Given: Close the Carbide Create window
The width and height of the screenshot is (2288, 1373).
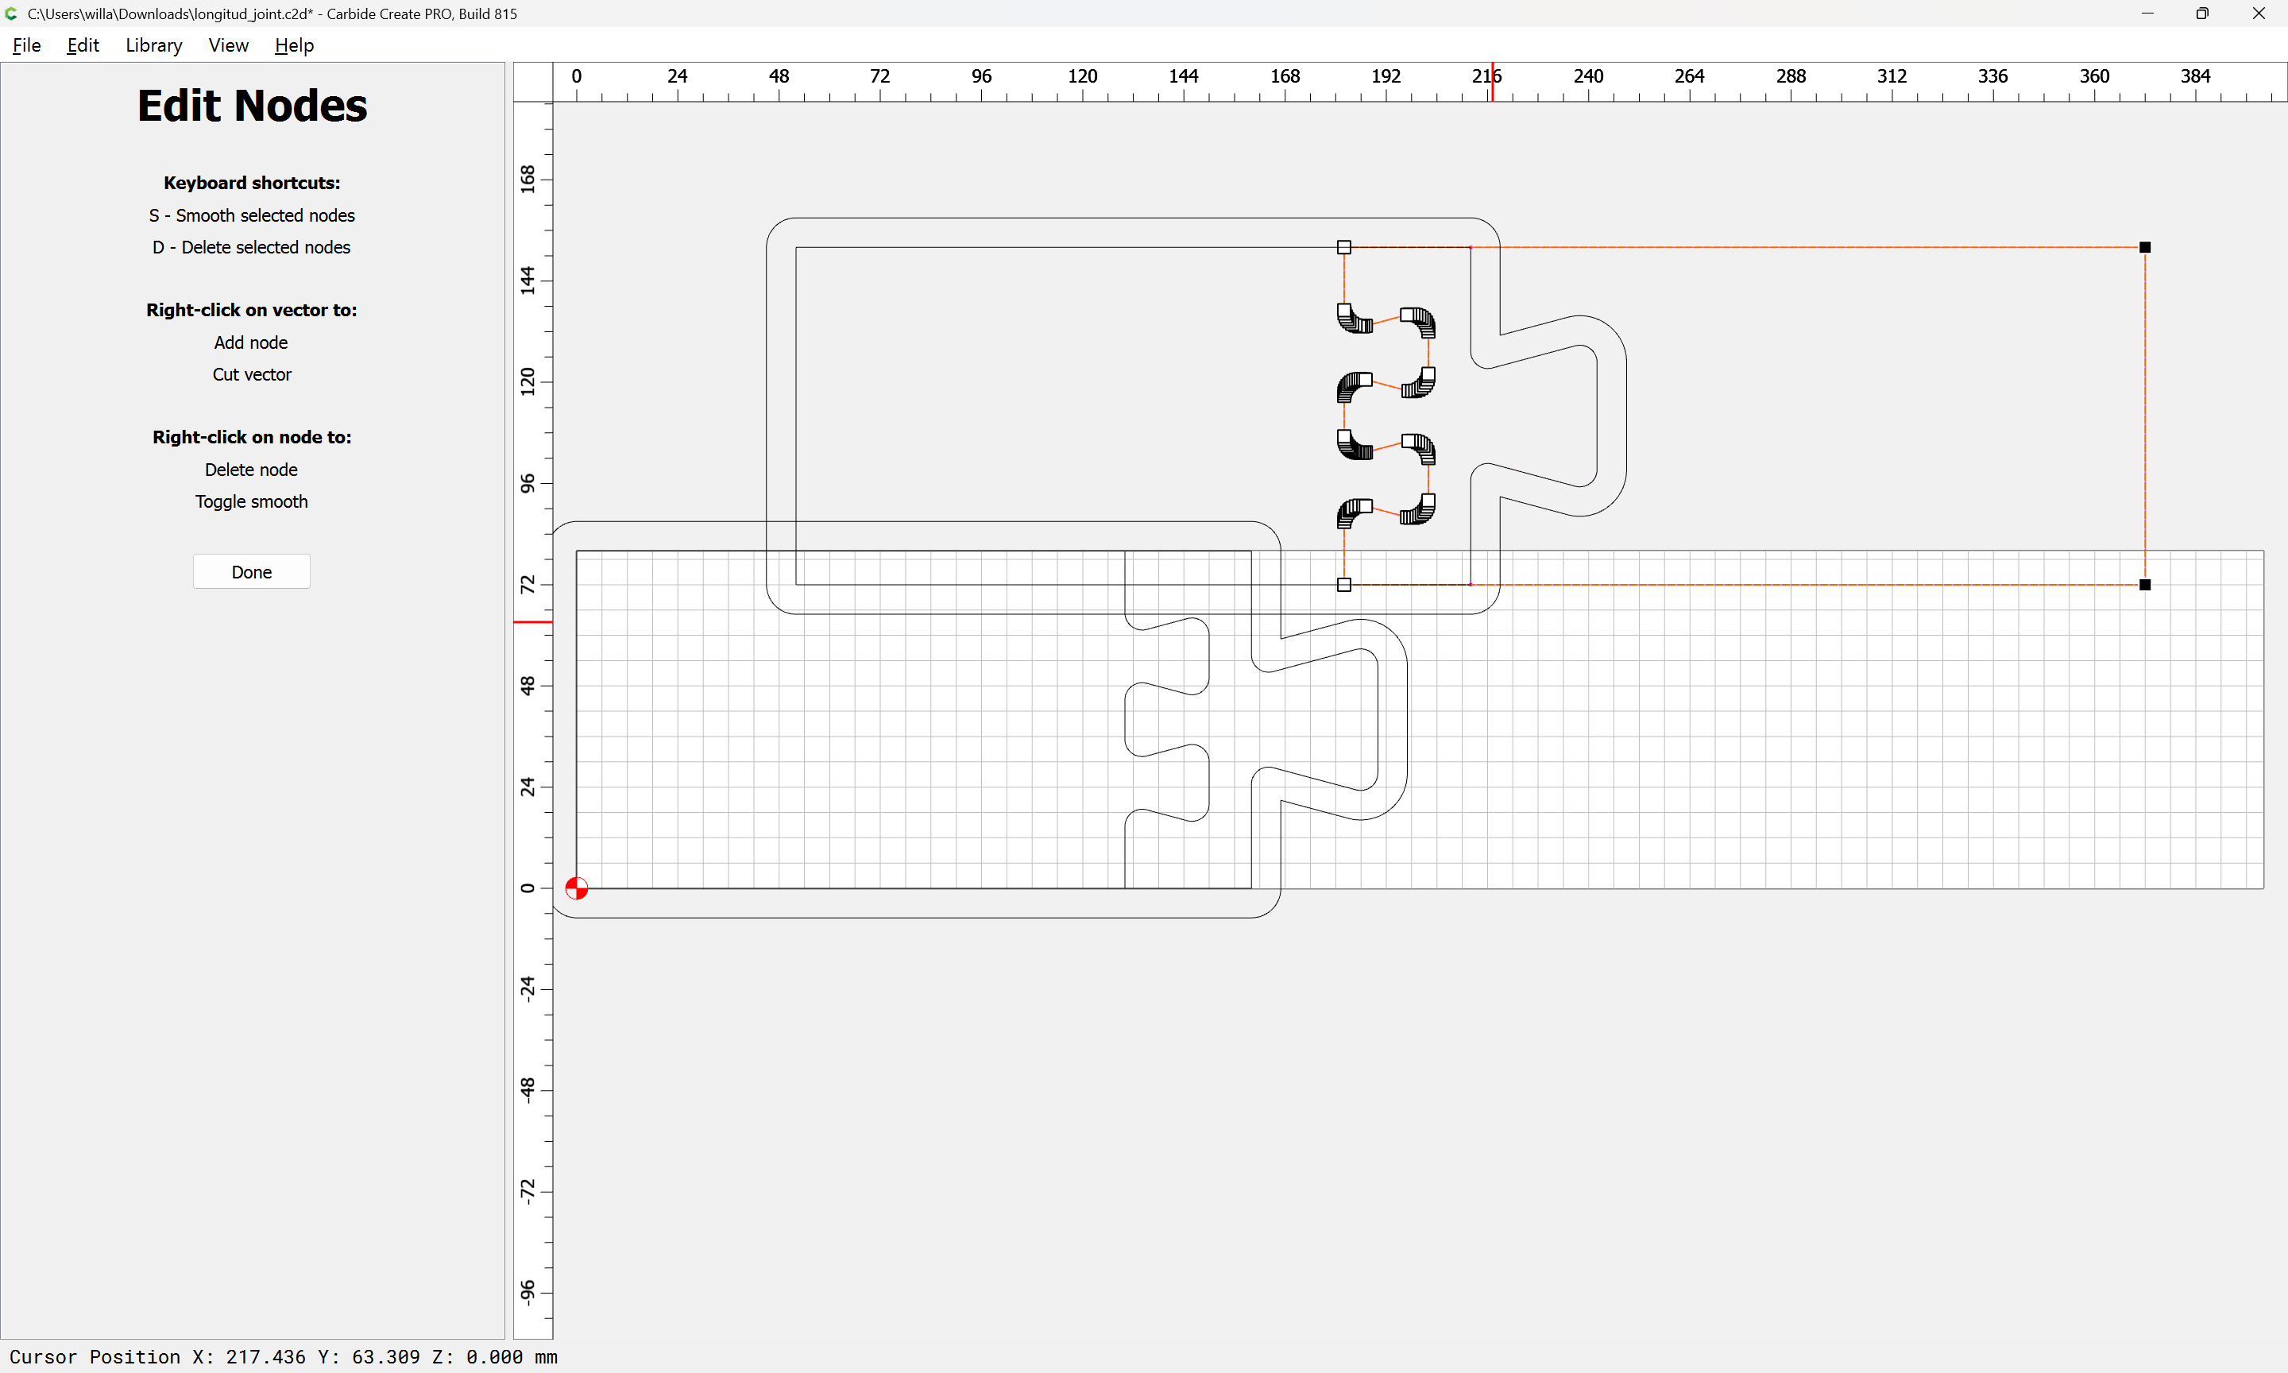Looking at the screenshot, I should pyautogui.click(x=2259, y=14).
